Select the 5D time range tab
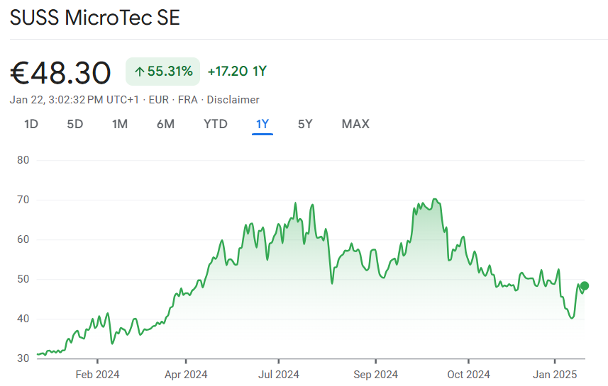The height and width of the screenshot is (386, 608). [74, 124]
